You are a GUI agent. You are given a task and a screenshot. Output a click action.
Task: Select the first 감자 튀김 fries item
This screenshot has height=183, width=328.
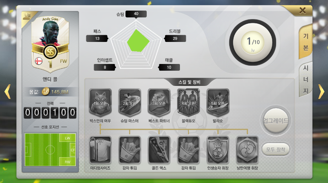(x=129, y=150)
